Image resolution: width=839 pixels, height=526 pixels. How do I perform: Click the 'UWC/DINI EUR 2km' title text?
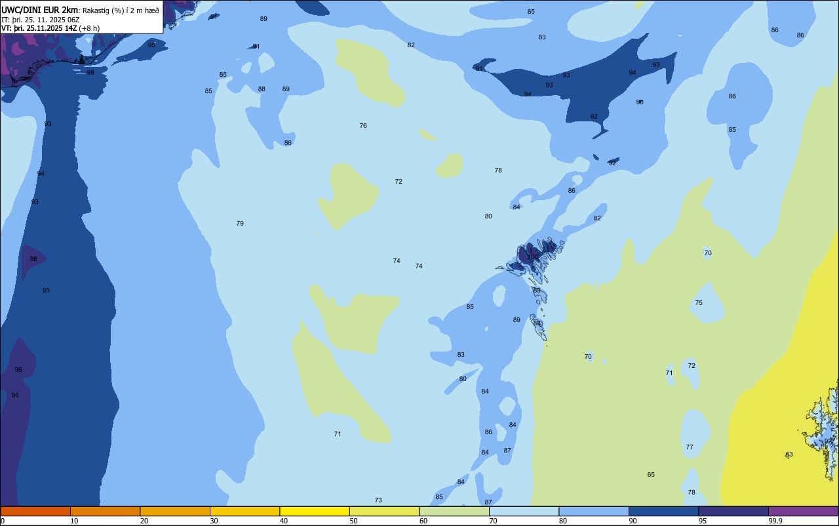click(x=40, y=10)
